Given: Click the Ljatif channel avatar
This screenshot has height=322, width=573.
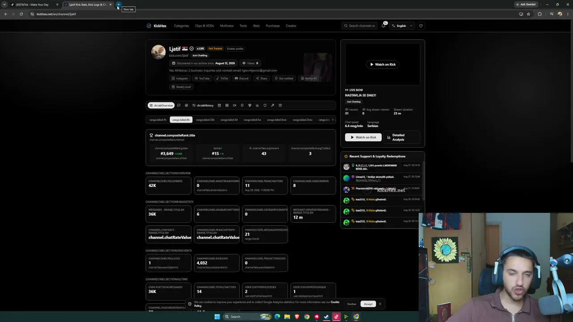Looking at the screenshot, I should [158, 52].
